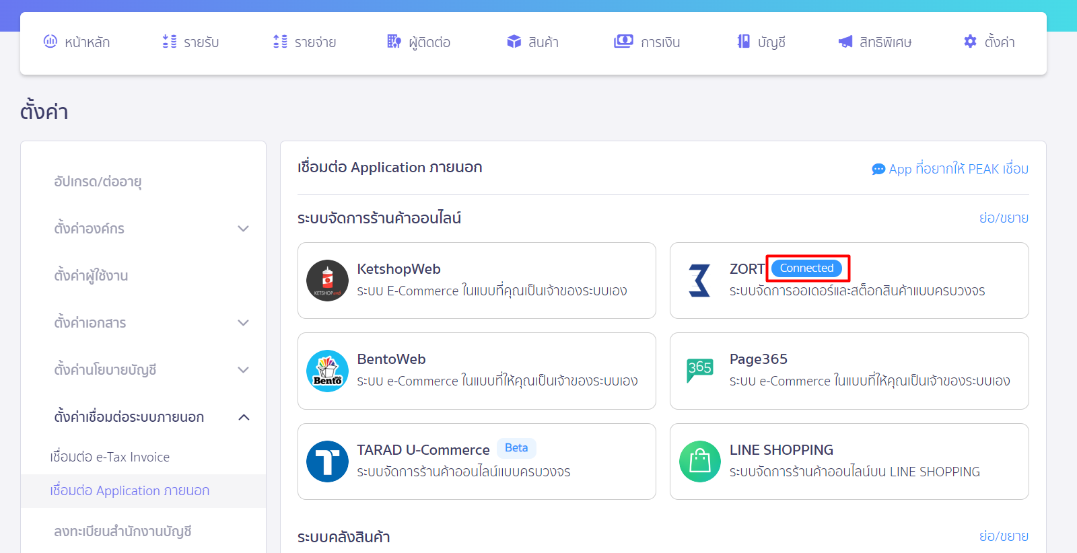Open เชื่อมต่อ e-Tax Invoice

click(110, 457)
